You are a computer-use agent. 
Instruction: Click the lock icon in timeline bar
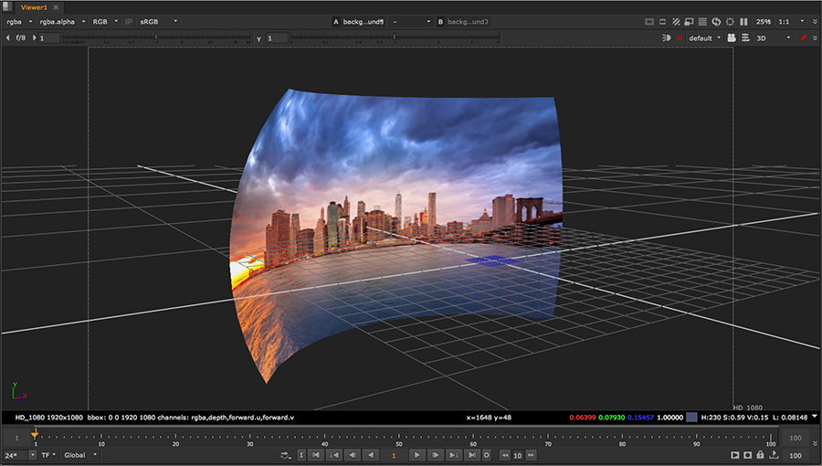pyautogui.click(x=760, y=455)
